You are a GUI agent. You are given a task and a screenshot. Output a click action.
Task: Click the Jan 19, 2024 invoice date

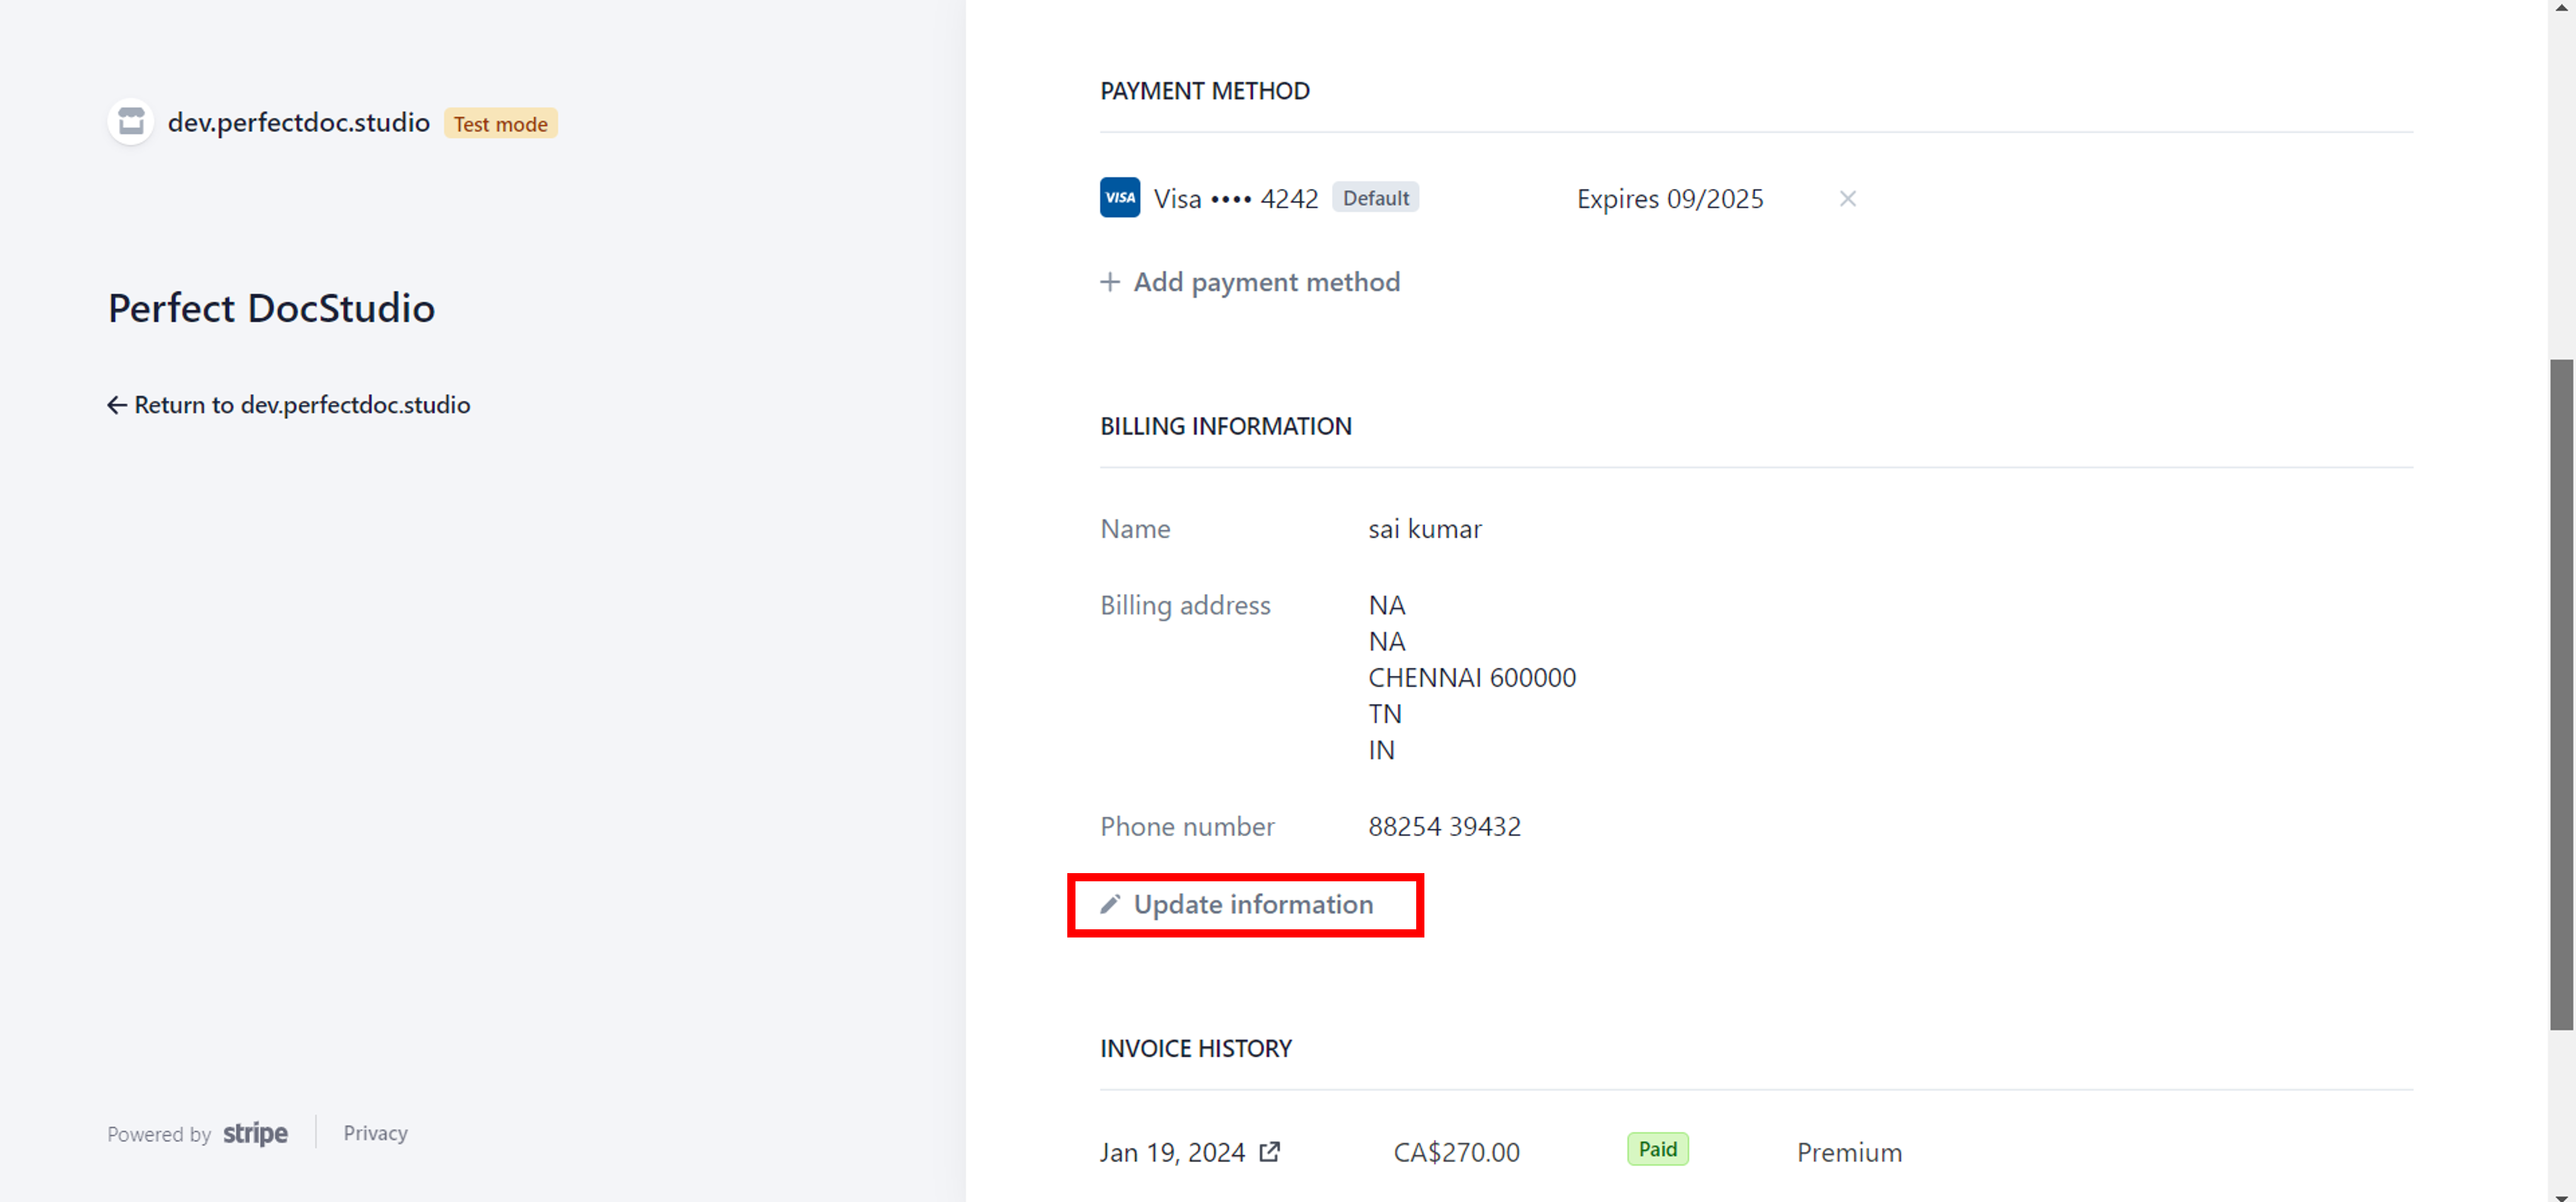tap(1172, 1152)
